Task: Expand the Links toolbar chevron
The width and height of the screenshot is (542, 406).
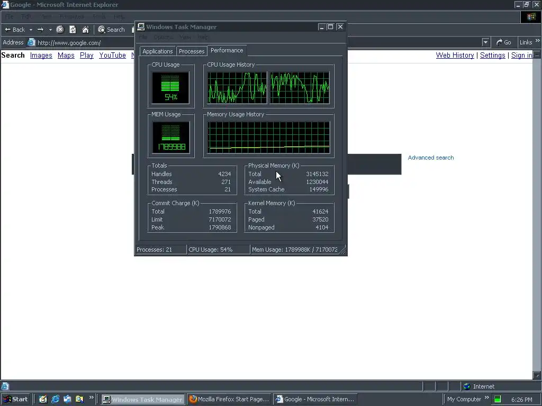Action: pos(538,41)
